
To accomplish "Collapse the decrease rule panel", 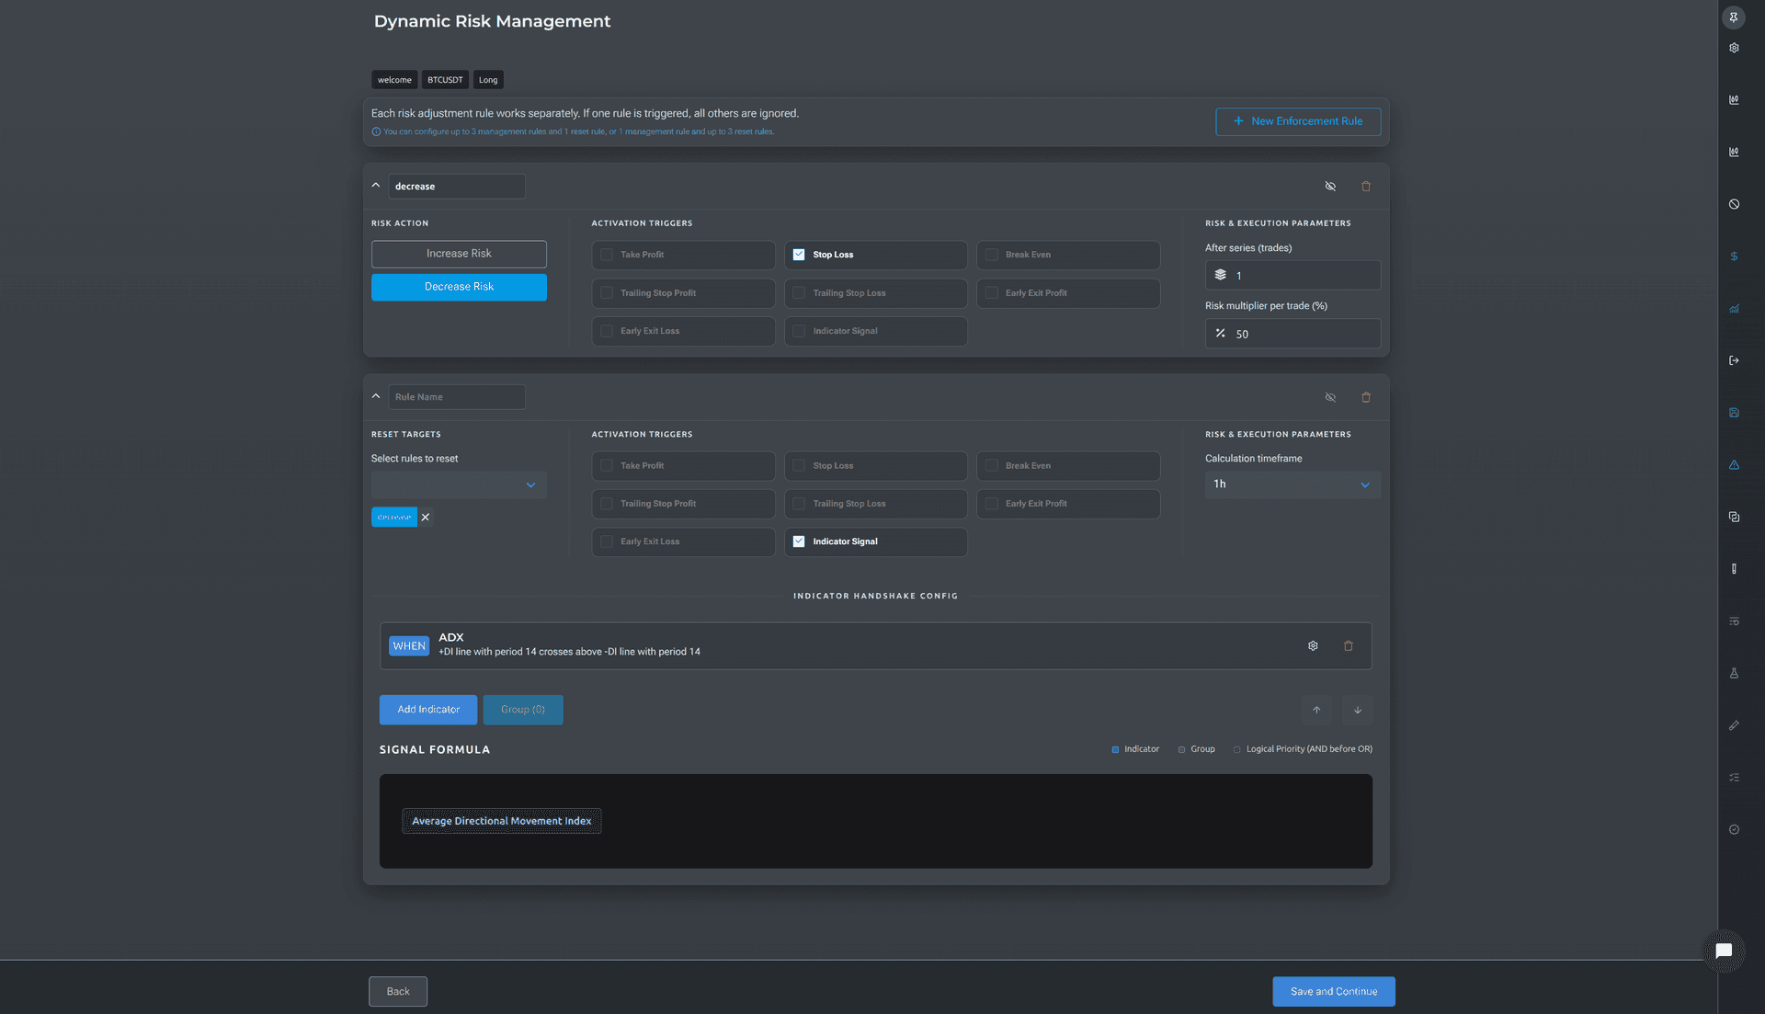I will pyautogui.click(x=376, y=186).
